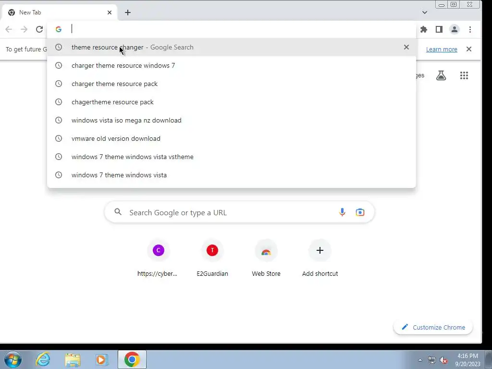Select 'chagertheme resource pack' suggestion
492x369 pixels.
coord(232,102)
